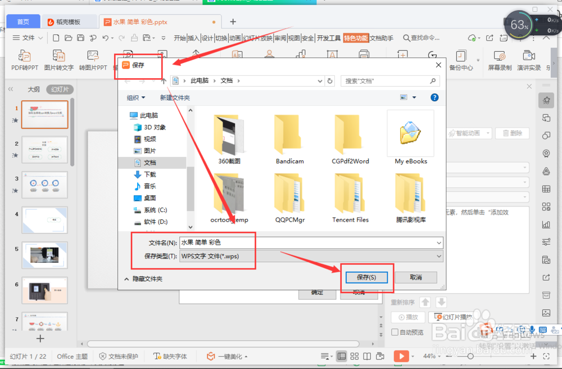Start slideshow with the orange play button
The width and height of the screenshot is (562, 369).
tap(401, 356)
